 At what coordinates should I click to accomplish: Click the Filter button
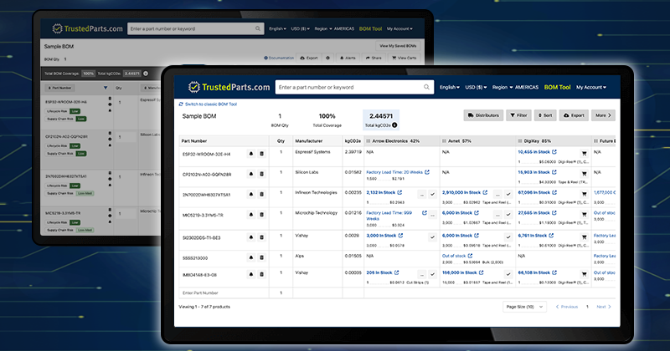(x=518, y=115)
